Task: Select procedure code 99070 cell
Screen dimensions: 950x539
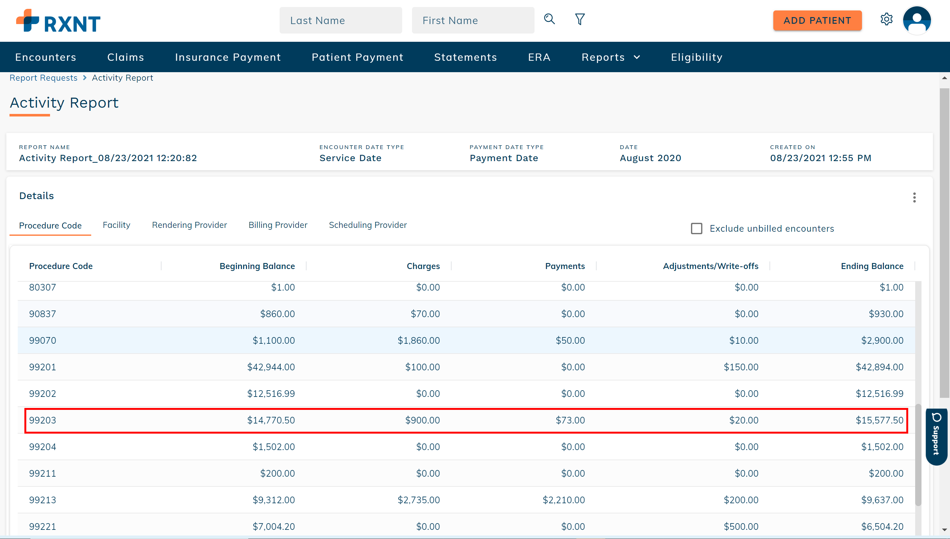Action: [x=43, y=341]
